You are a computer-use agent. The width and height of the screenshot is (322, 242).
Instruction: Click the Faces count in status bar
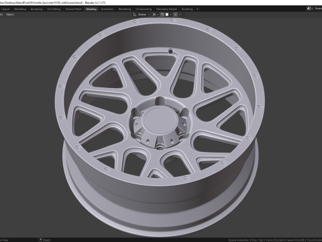point(295,240)
